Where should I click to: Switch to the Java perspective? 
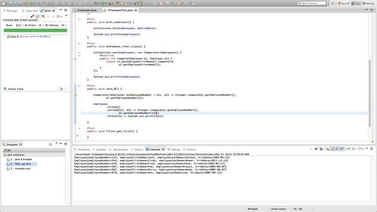(356, 4)
